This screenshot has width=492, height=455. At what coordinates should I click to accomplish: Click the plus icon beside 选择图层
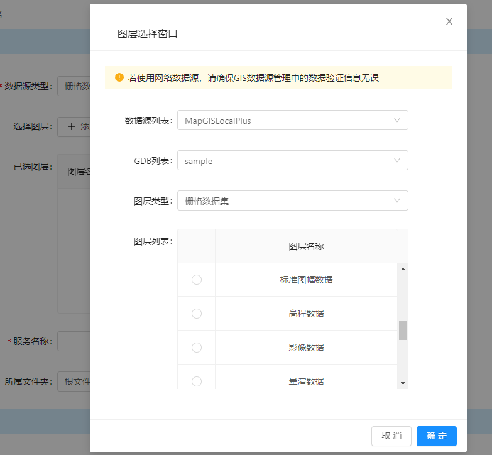(x=72, y=126)
